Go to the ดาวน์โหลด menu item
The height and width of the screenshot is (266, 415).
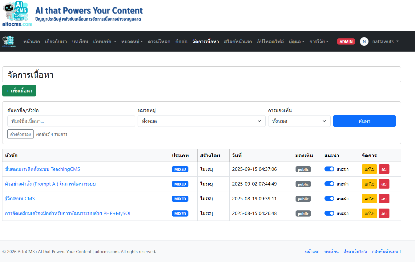click(x=159, y=41)
